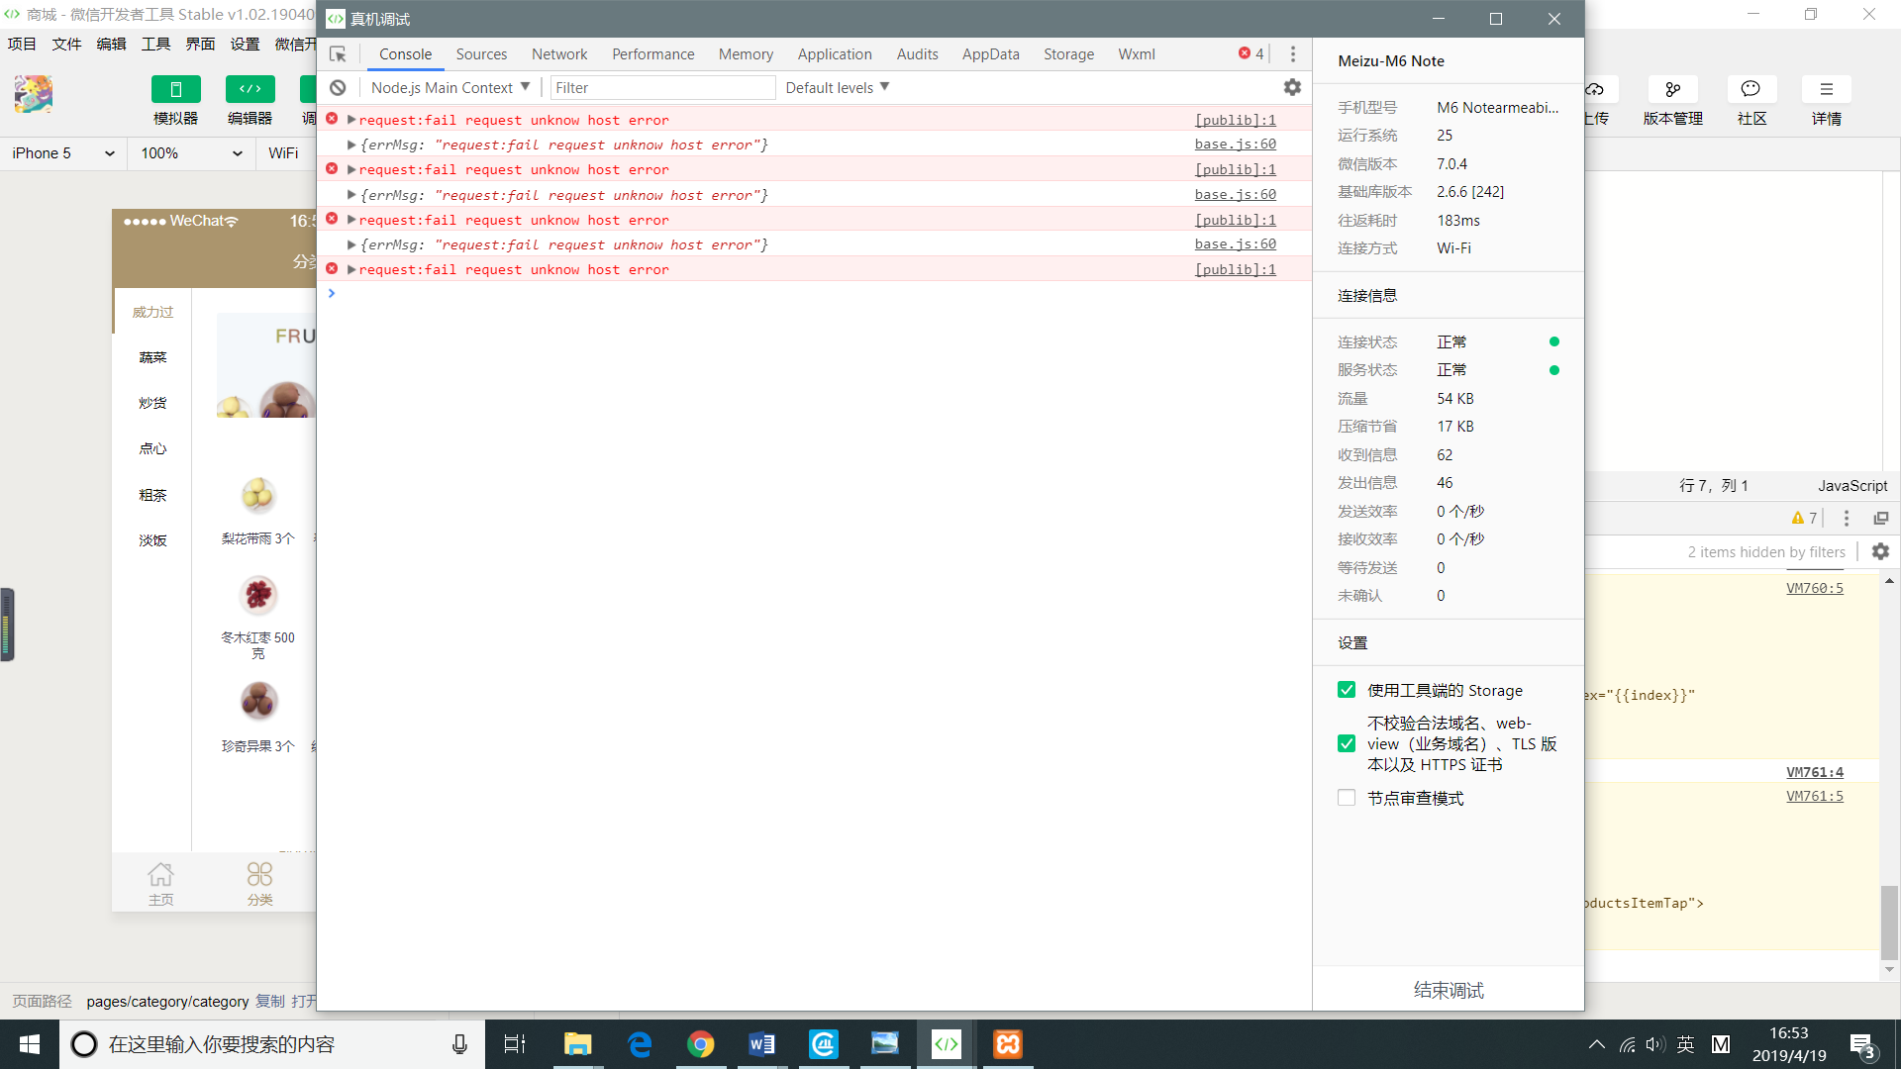Enable 节点审查模式 checkbox

1347,798
